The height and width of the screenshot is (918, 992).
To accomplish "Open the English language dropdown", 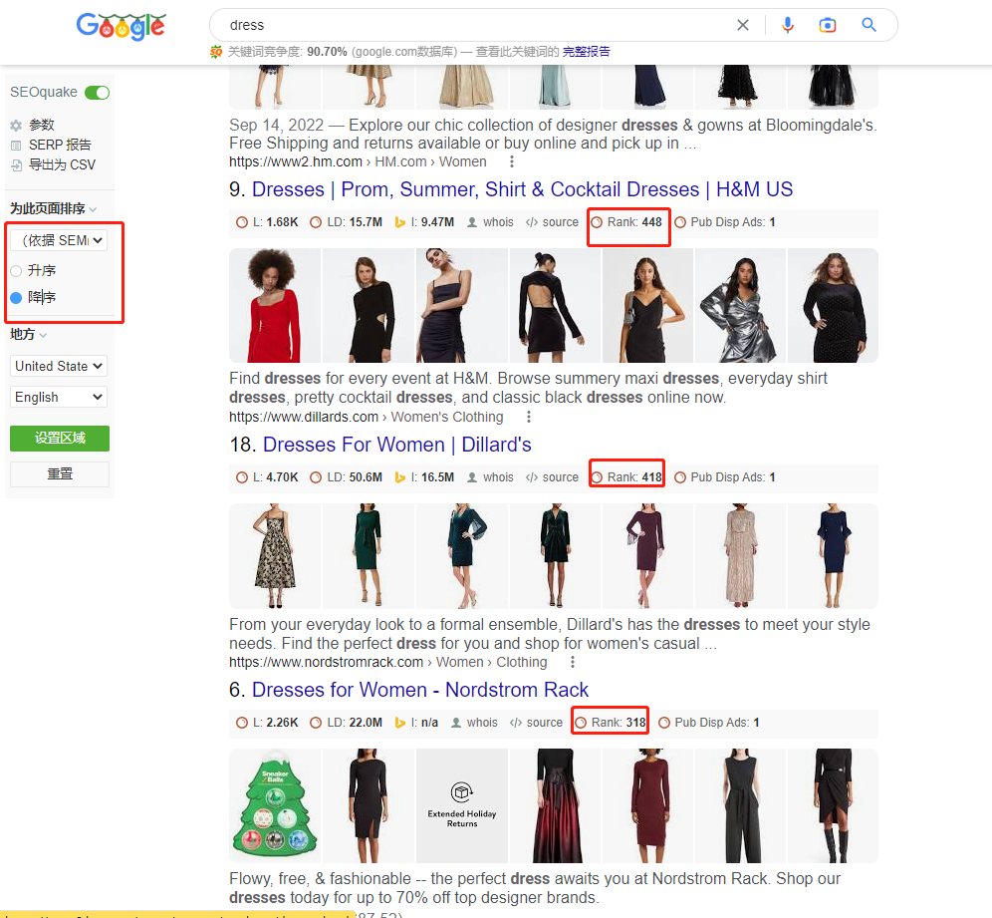I will click(59, 397).
